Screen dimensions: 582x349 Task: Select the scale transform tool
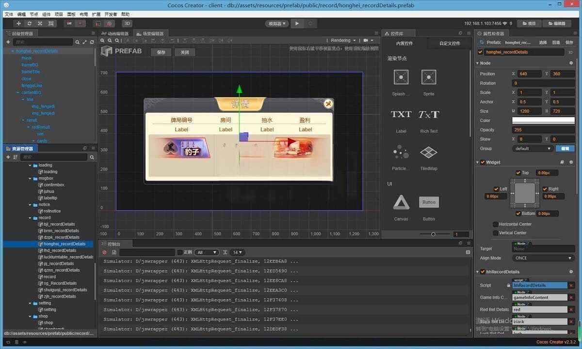tap(40, 23)
